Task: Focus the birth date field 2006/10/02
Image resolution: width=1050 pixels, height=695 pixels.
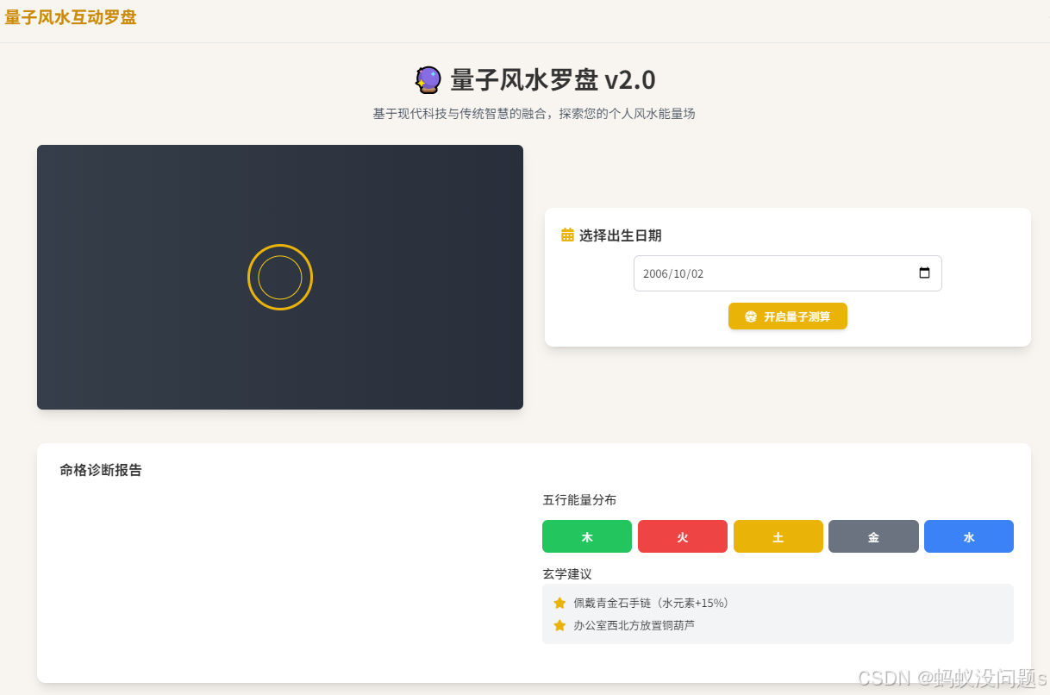Action: pyautogui.click(x=788, y=273)
